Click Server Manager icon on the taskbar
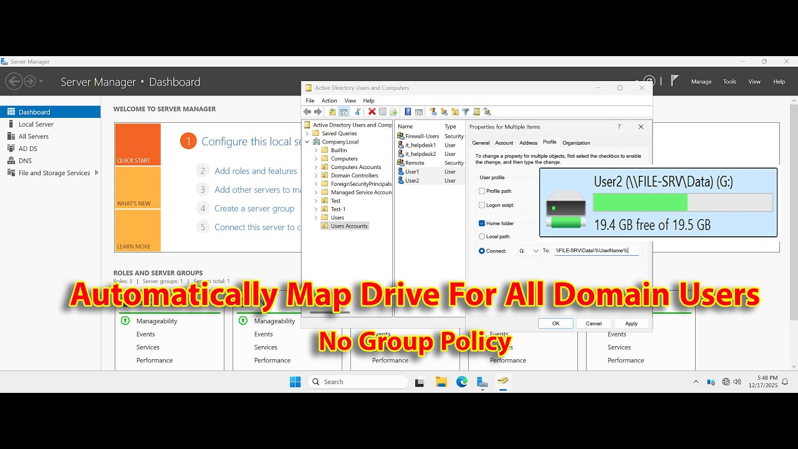Screen dimensions: 798x449 coord(482,382)
